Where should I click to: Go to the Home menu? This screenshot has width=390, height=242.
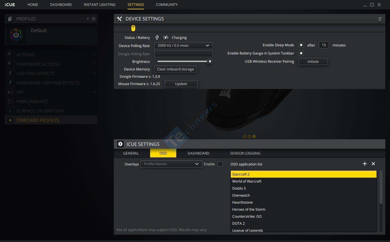[x=33, y=5]
